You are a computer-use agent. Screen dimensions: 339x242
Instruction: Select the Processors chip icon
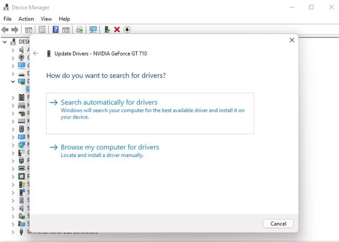click(21, 176)
